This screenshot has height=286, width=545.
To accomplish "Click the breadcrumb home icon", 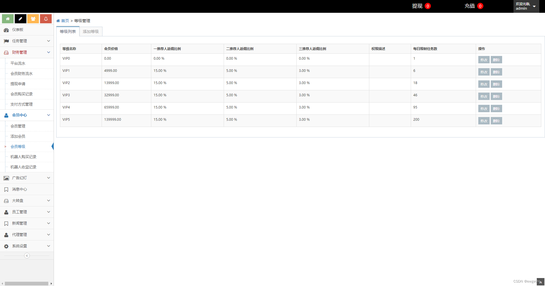I will [58, 21].
